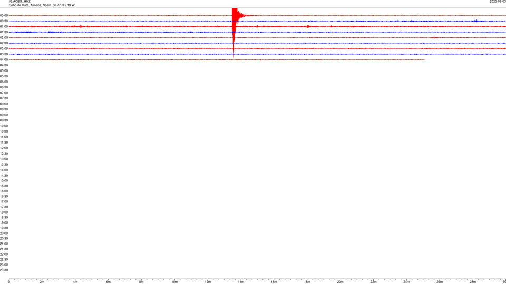Click the 20m tick on the x-axis

[x=340, y=282]
